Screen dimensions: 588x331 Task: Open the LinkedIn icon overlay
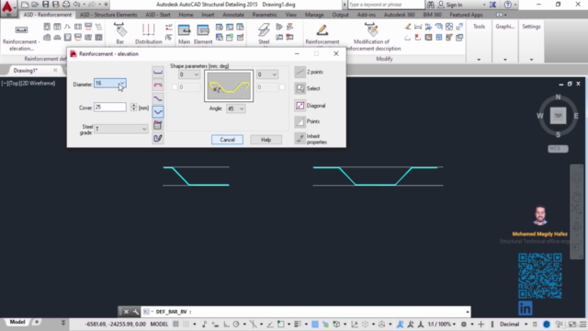pos(525,309)
